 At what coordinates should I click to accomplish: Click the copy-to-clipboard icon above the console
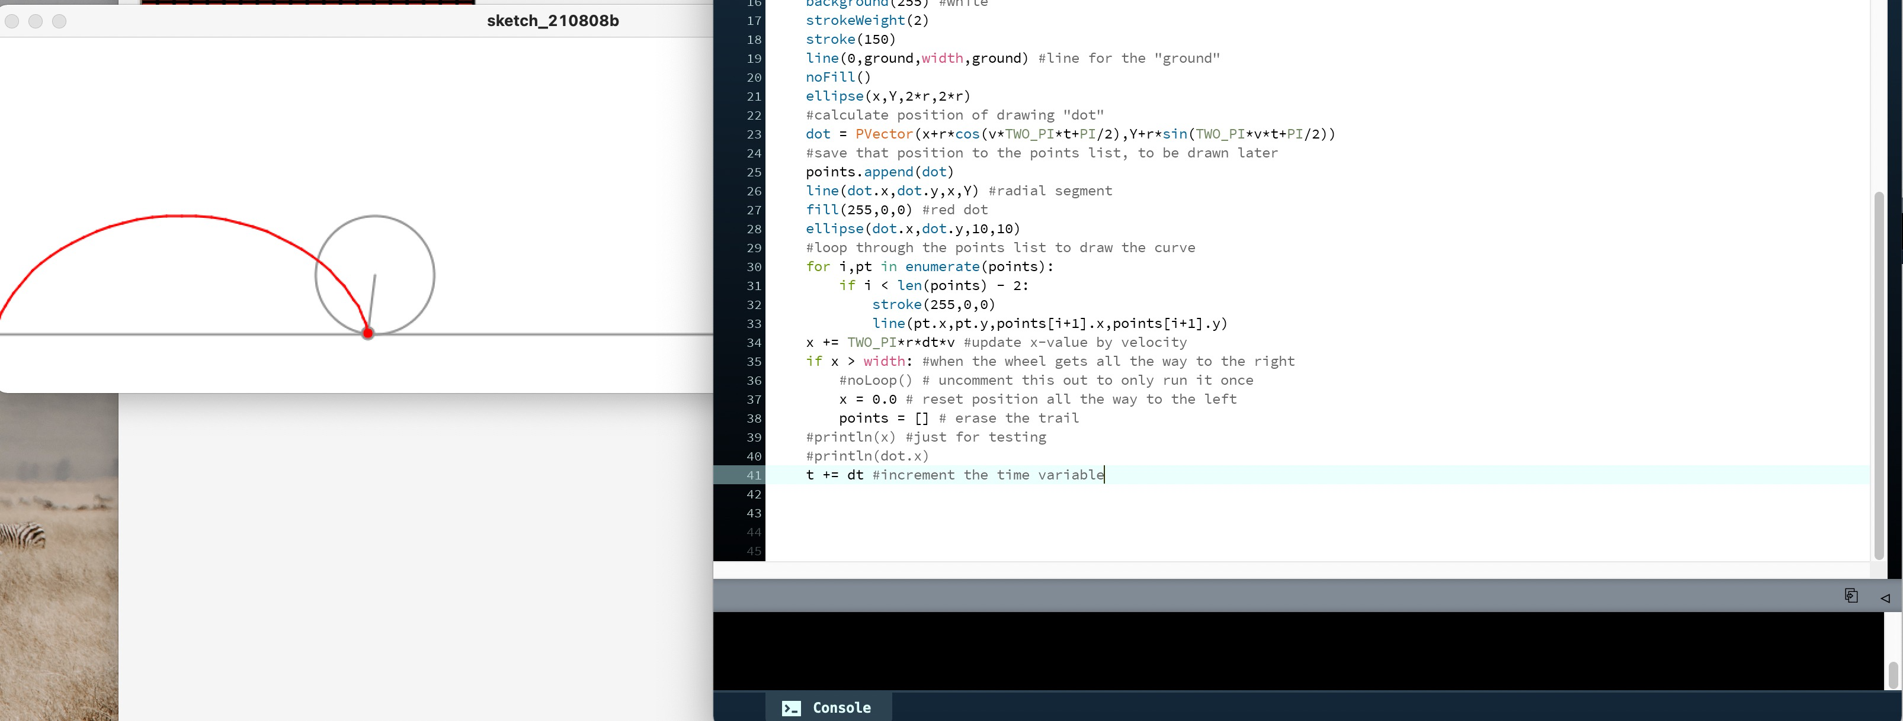coord(1850,596)
